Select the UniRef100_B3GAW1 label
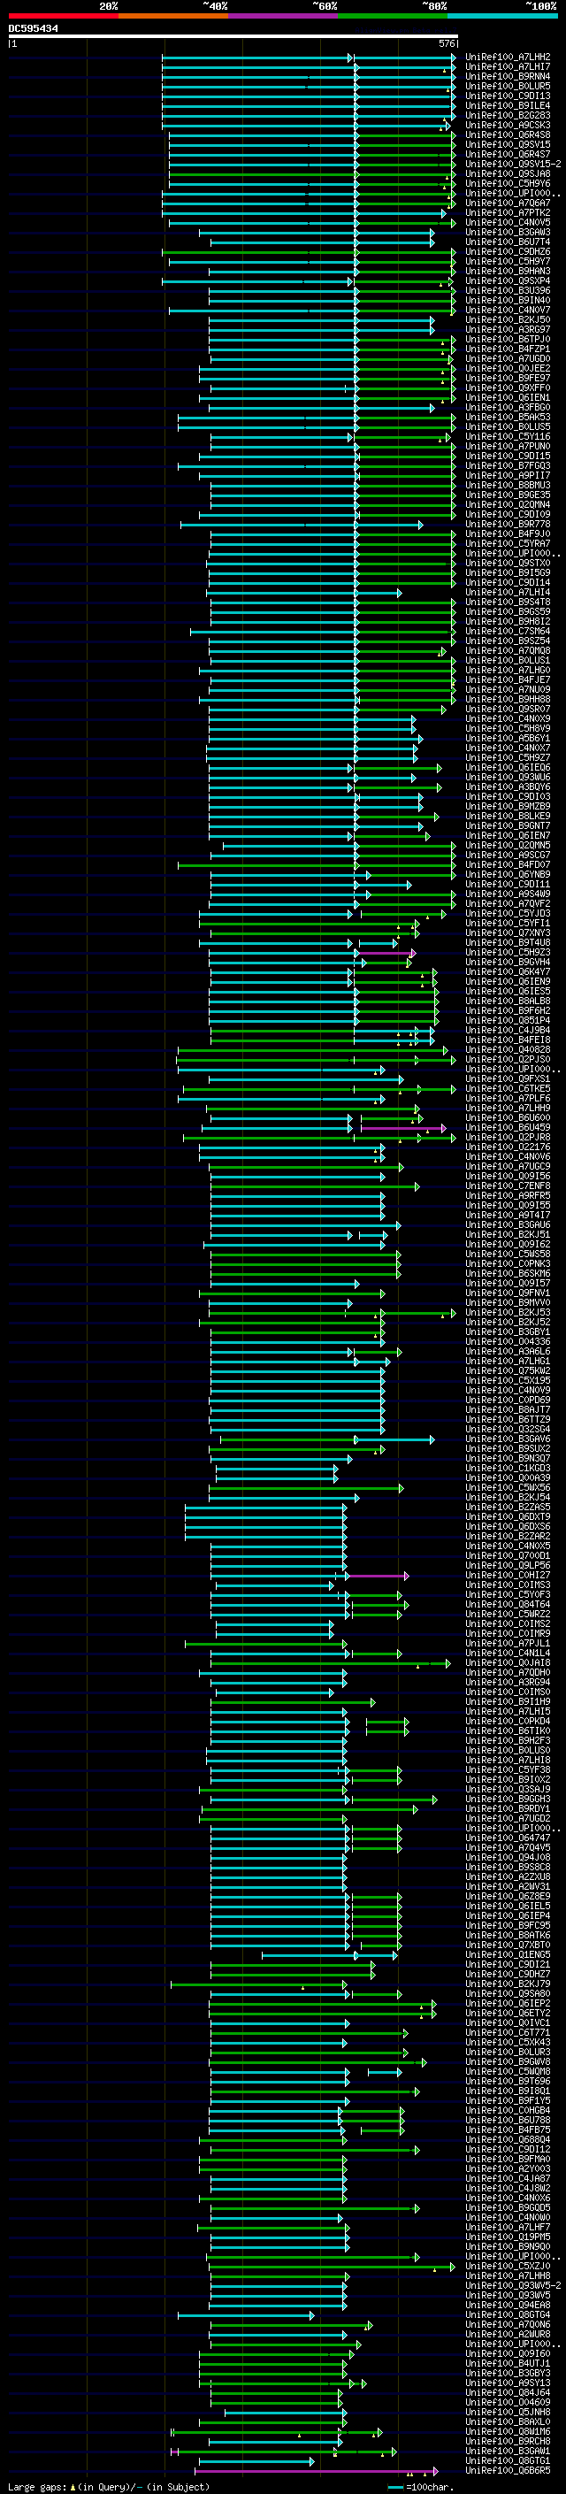 tap(508, 2452)
